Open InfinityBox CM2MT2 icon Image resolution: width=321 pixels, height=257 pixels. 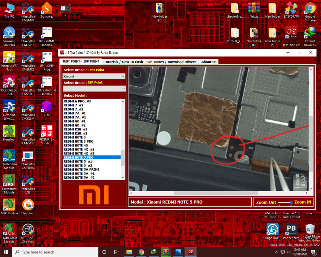click(x=28, y=61)
